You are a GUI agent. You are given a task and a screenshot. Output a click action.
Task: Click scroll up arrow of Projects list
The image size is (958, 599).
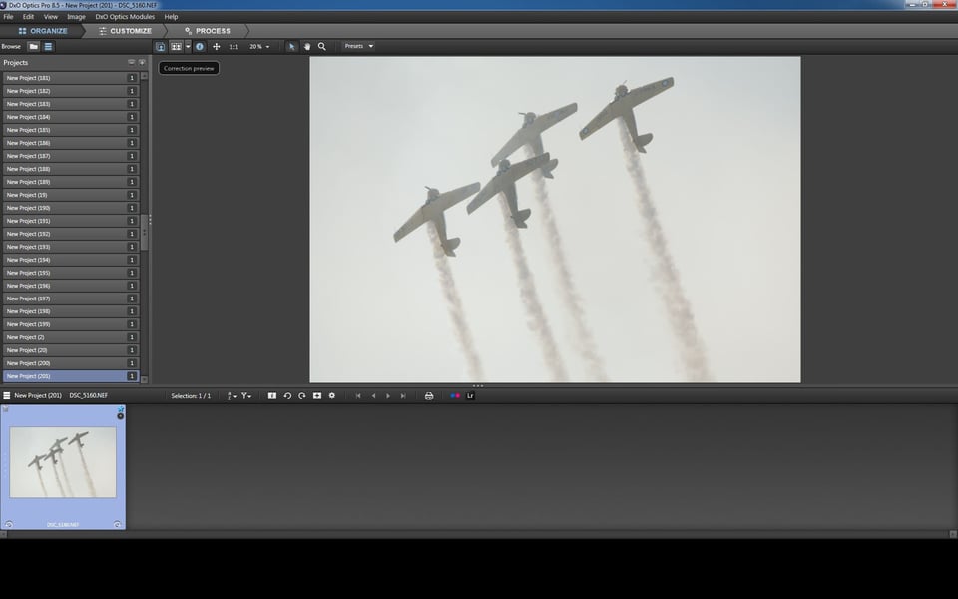pyautogui.click(x=144, y=76)
